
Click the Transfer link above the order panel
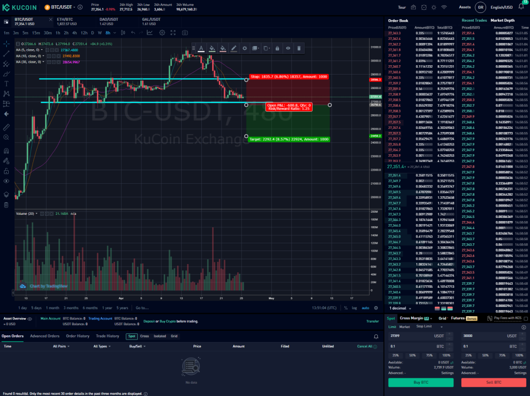coord(373,321)
